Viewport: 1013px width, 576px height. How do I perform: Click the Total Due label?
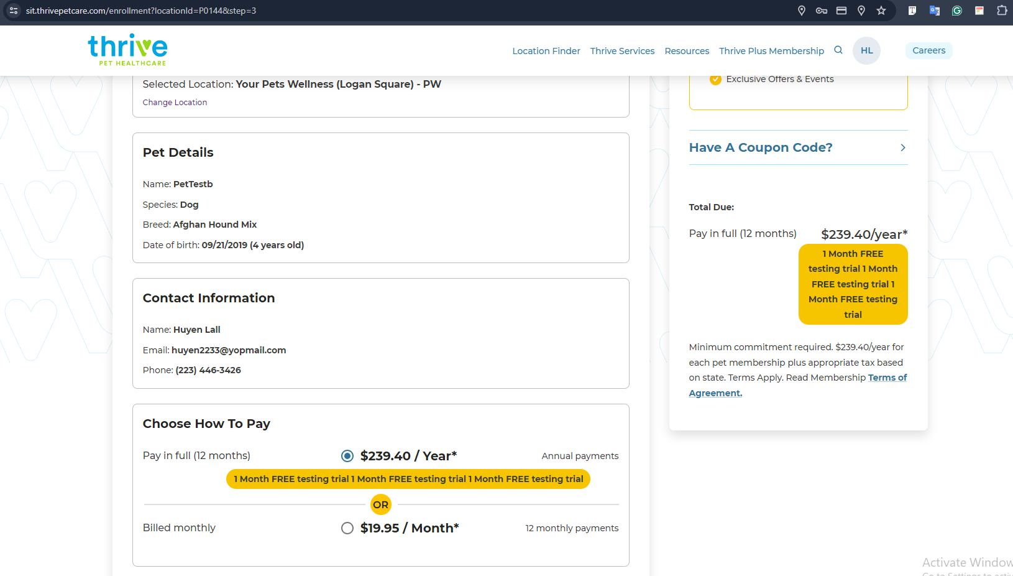pos(712,207)
